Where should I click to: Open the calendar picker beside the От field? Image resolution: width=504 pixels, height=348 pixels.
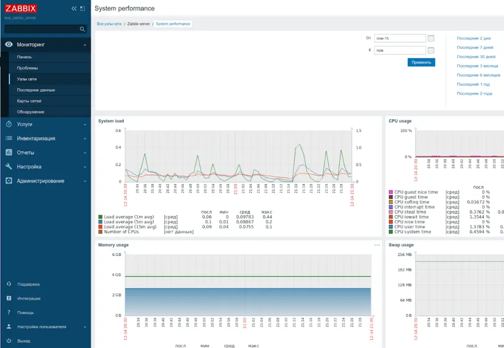(x=431, y=38)
